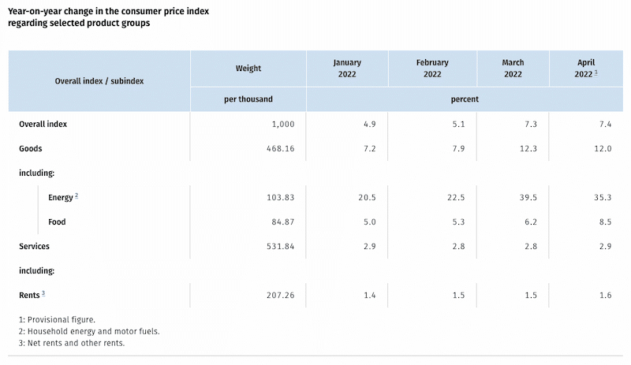Screen dimensions: 631x365
Task: Click the Services row label
Action: pos(35,246)
